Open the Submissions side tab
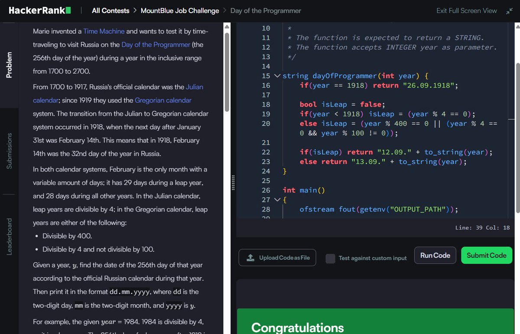 (9, 151)
